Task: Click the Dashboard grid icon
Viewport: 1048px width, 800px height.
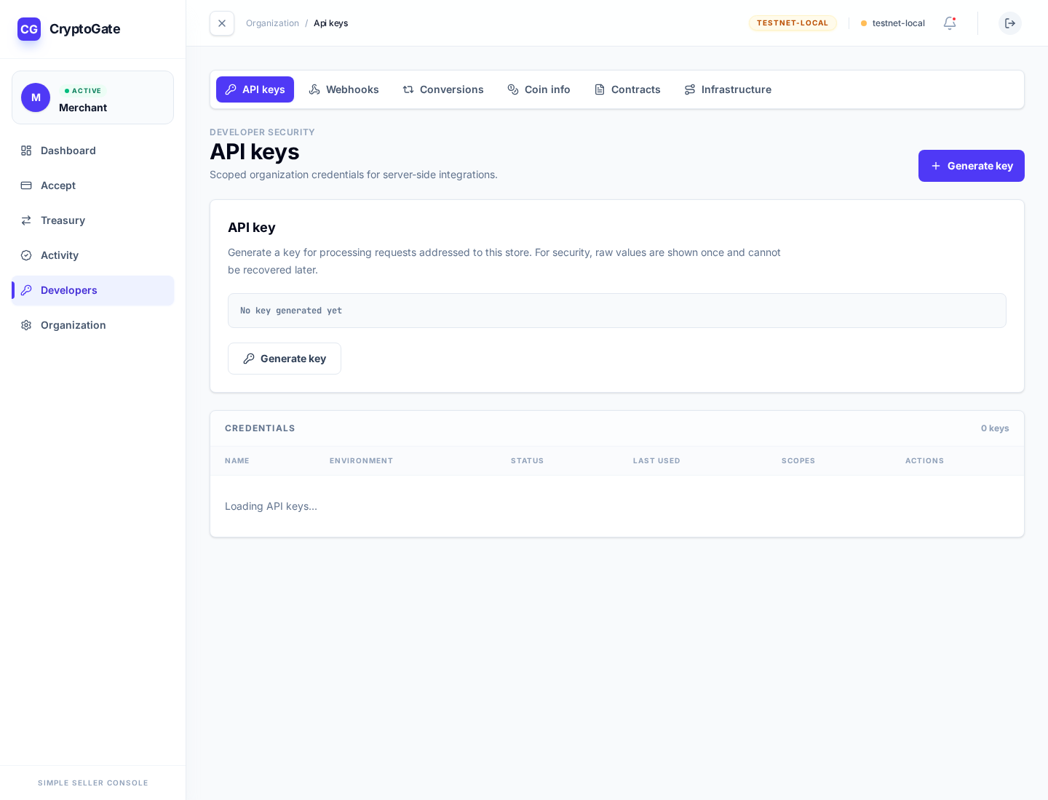Action: 26,151
